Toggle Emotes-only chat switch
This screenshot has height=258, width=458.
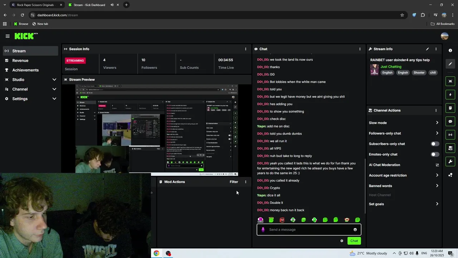point(435,154)
